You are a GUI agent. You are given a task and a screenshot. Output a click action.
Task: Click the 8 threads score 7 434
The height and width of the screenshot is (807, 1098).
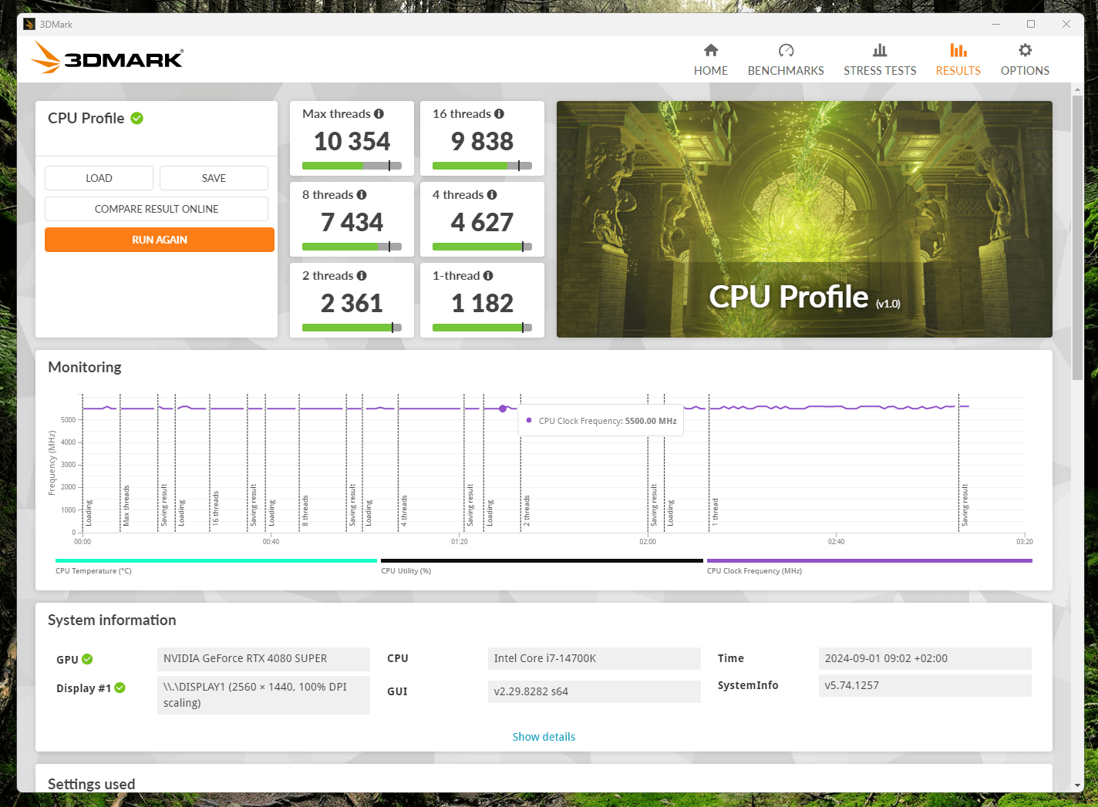click(352, 223)
